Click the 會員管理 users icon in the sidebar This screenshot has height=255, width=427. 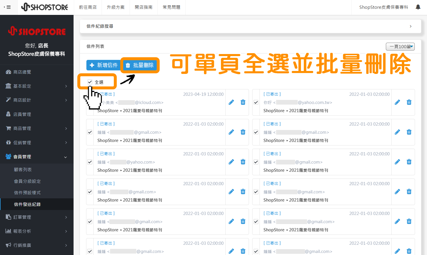pos(8,157)
